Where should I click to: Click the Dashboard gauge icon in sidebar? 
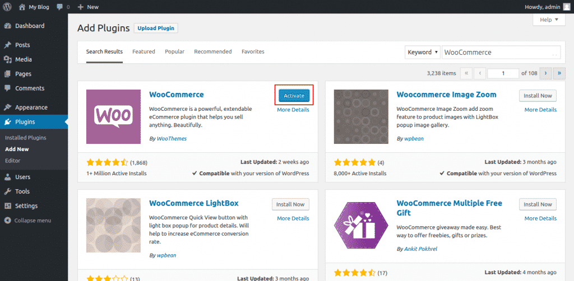(7, 26)
